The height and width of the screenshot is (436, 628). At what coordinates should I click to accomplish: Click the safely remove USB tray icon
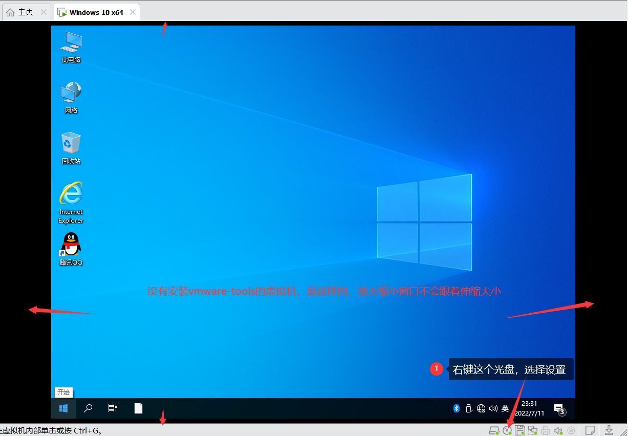(x=468, y=408)
